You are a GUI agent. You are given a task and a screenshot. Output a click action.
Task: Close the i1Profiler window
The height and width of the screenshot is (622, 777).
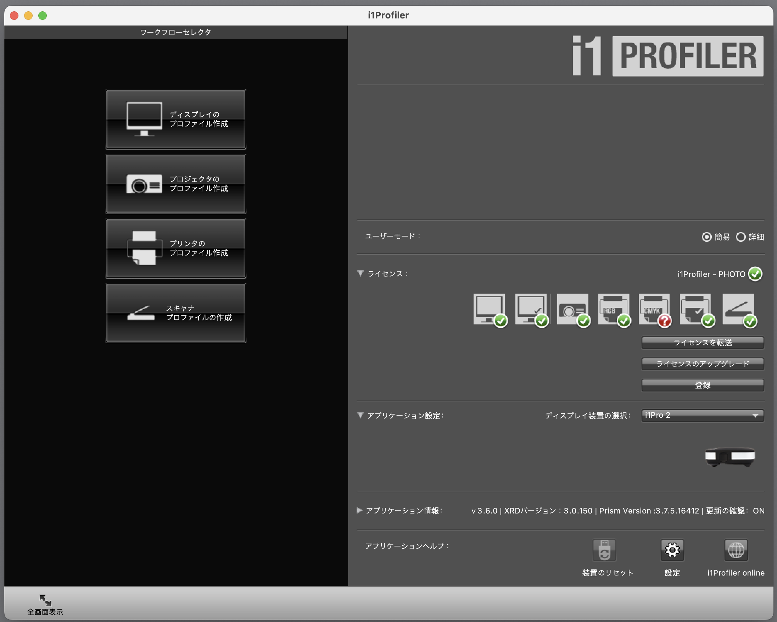coord(14,16)
